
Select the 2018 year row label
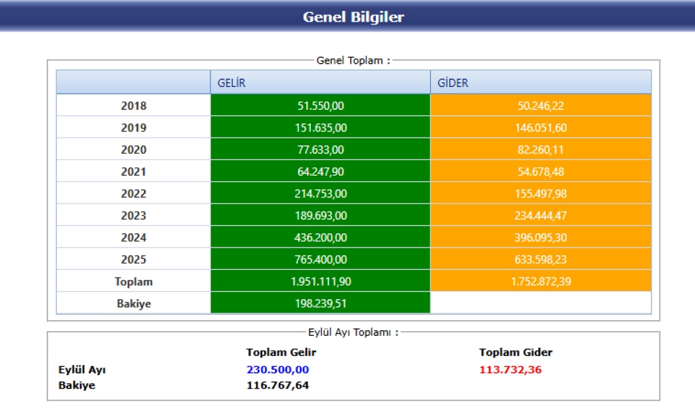pos(134,106)
